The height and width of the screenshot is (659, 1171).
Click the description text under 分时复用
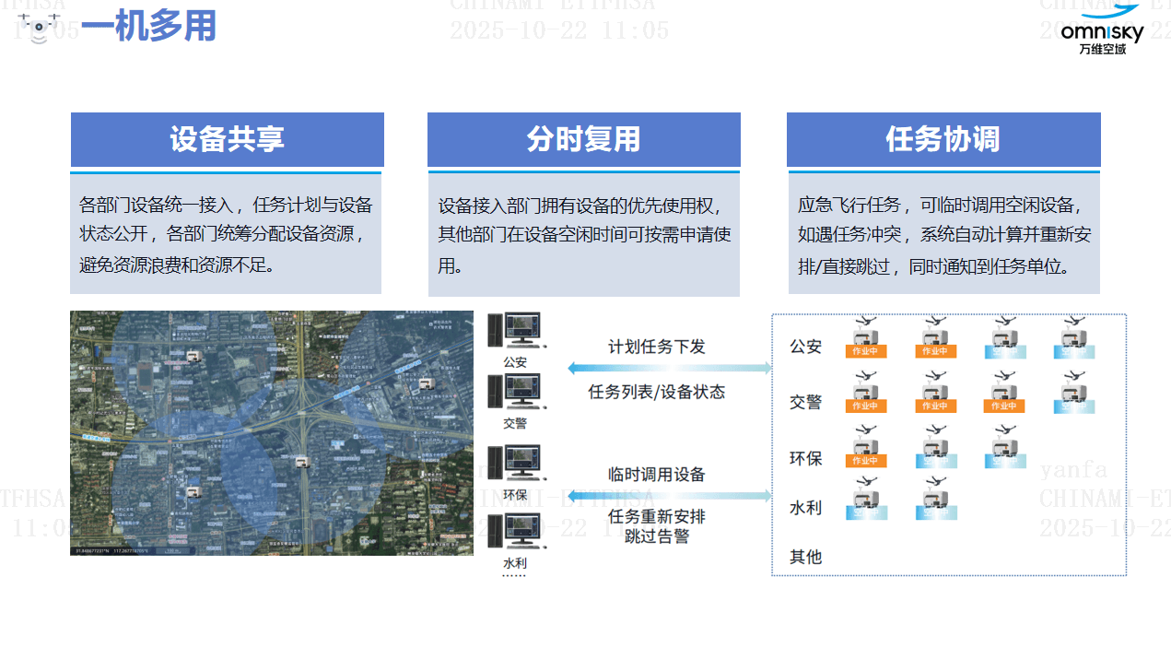pyautogui.click(x=583, y=234)
